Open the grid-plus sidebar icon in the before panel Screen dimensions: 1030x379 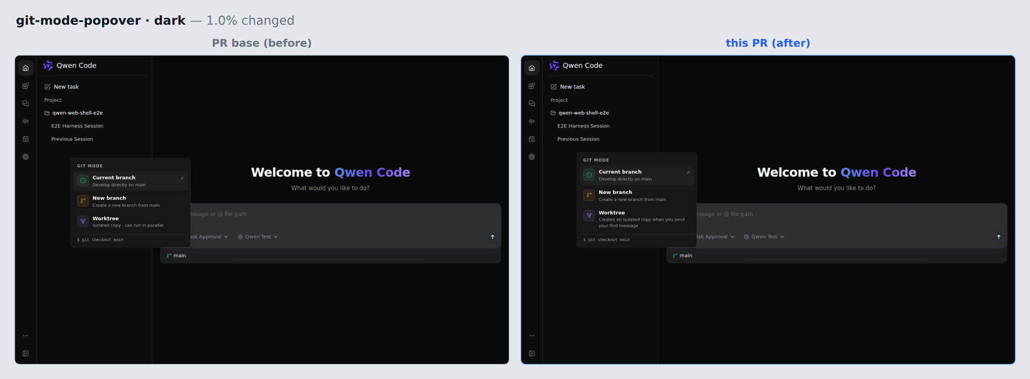[x=26, y=86]
